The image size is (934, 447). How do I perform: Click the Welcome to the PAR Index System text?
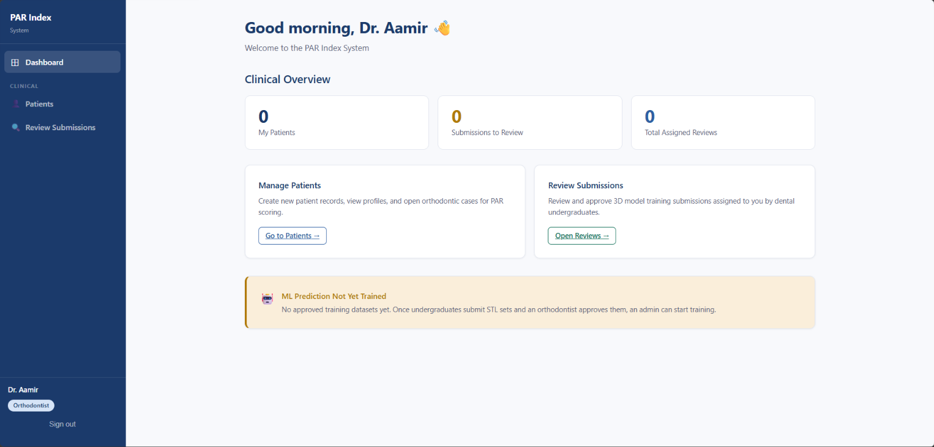(x=307, y=48)
